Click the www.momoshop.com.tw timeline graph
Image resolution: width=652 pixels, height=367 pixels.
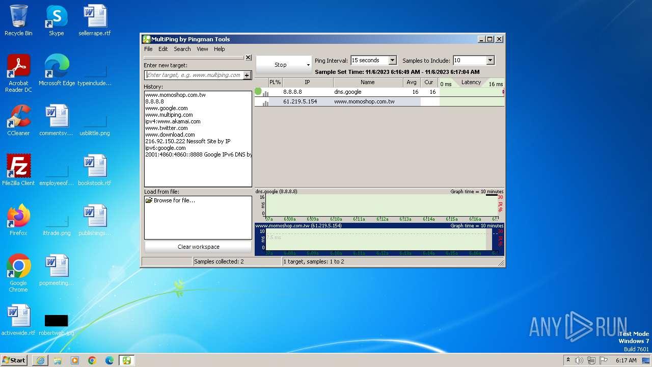pos(379,240)
